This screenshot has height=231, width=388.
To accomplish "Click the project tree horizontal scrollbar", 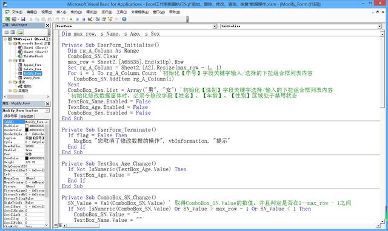I will (27, 97).
